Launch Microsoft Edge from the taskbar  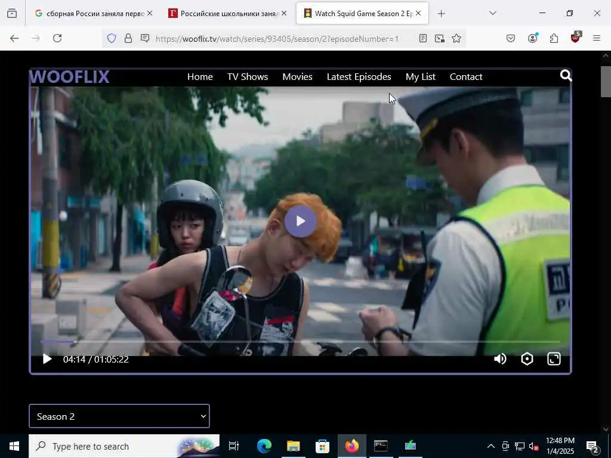click(x=264, y=446)
